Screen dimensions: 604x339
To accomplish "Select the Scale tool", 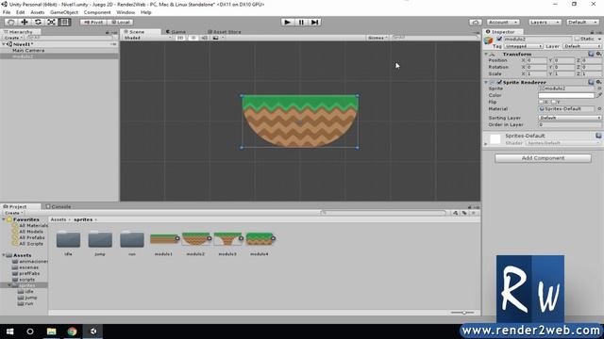I will tap(51, 23).
